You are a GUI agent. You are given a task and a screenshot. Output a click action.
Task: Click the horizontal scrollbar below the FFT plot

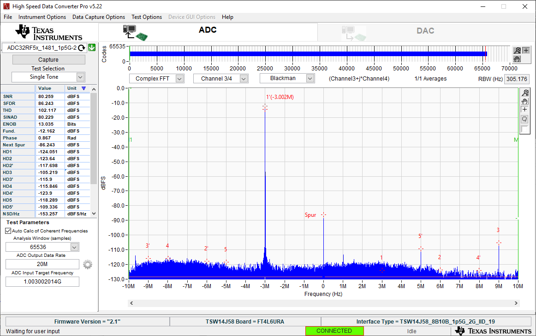(324, 303)
